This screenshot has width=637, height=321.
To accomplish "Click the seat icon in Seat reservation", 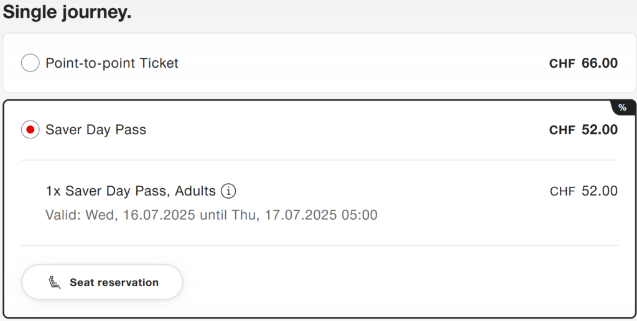I will [55, 282].
